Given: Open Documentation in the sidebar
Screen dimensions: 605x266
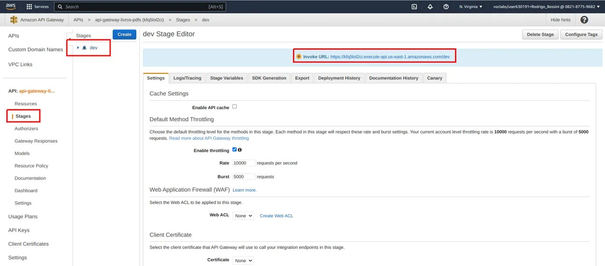Looking at the screenshot, I should tap(30, 178).
